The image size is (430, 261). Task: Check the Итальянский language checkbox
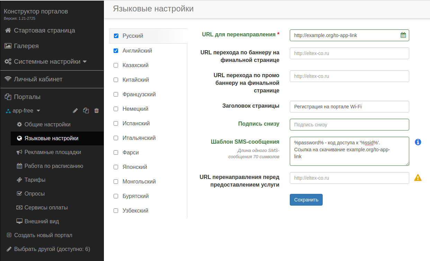[x=116, y=138]
